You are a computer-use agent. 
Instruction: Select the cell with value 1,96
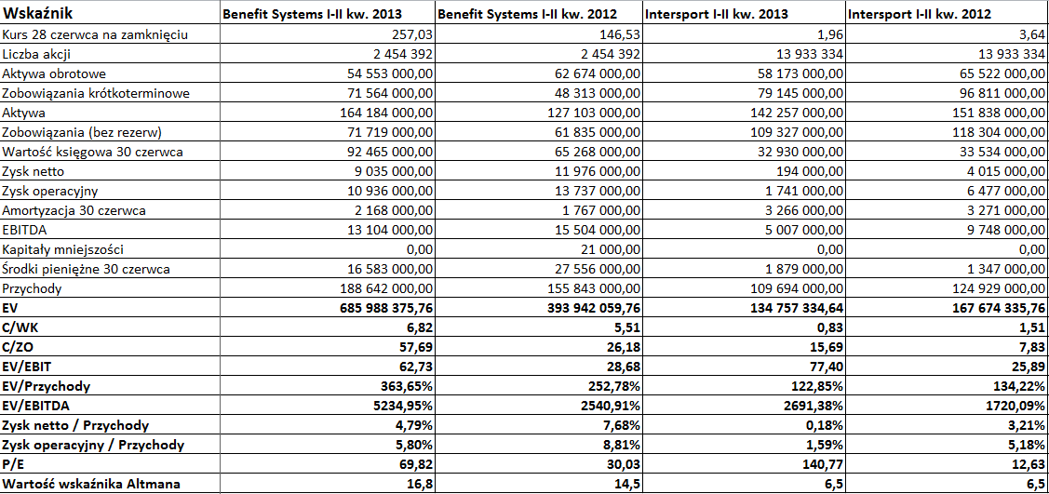(743, 34)
